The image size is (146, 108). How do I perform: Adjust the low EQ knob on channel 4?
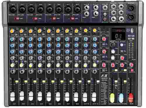tap(40, 52)
